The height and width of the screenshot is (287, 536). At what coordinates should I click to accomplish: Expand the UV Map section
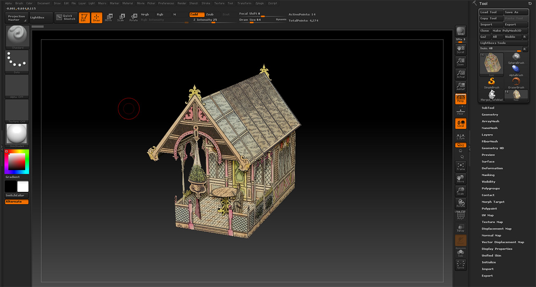487,215
